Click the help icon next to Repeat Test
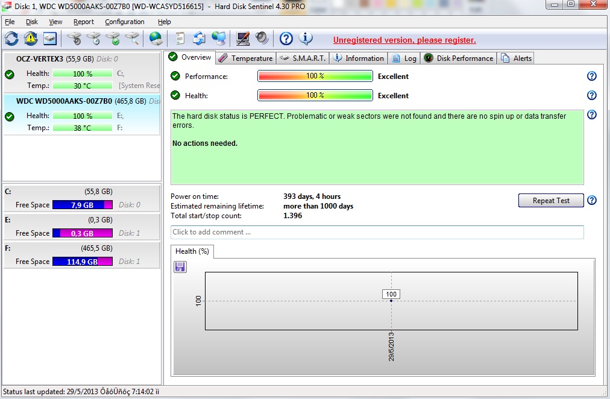The height and width of the screenshot is (399, 610). (x=592, y=200)
